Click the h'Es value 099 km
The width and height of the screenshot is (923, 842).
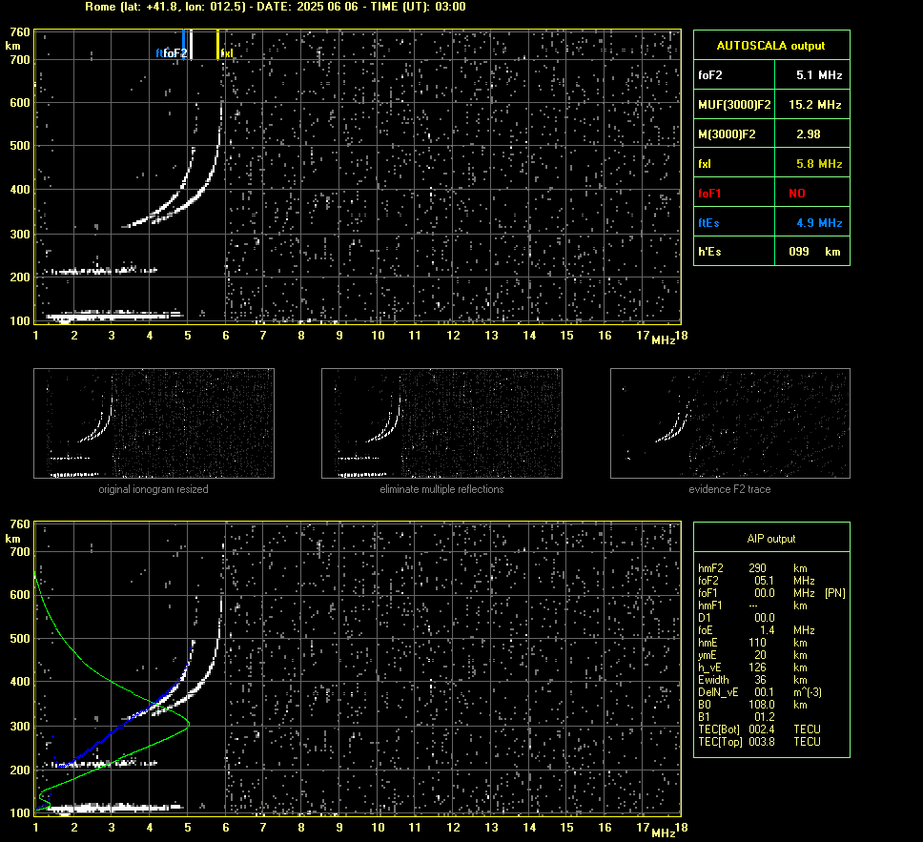pos(814,252)
